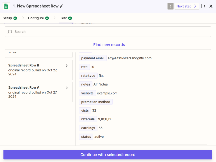
Task: Click the 9,10,11,12 referrals value
Action: (x=104, y=119)
